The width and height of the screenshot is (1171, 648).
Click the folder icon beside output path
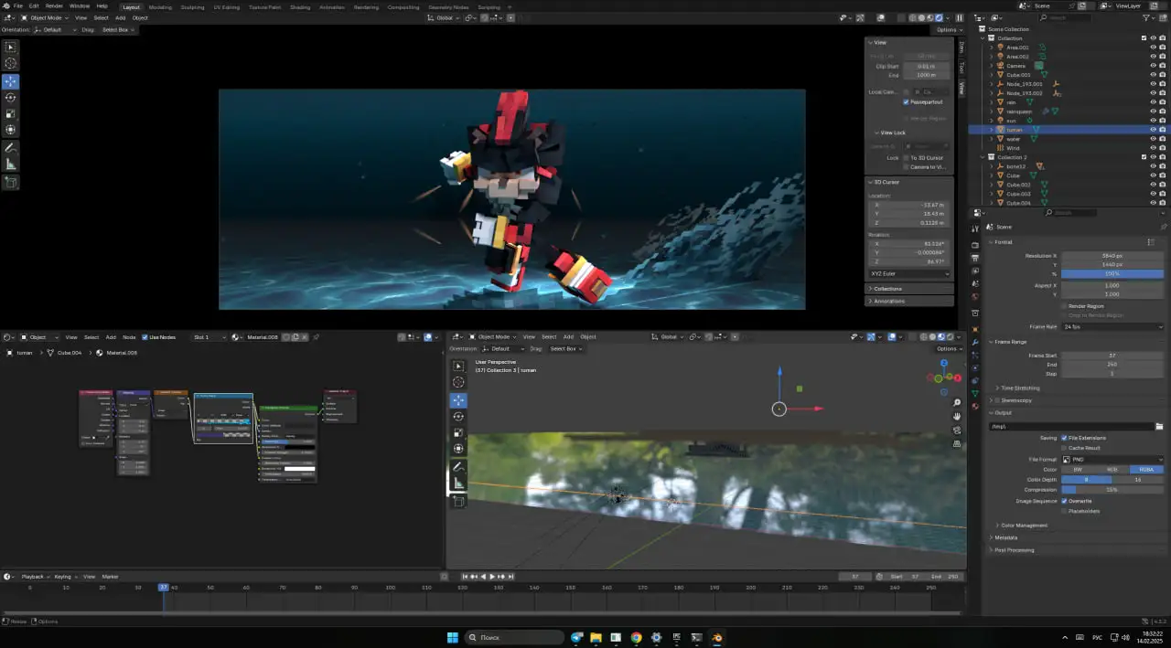1159,427
